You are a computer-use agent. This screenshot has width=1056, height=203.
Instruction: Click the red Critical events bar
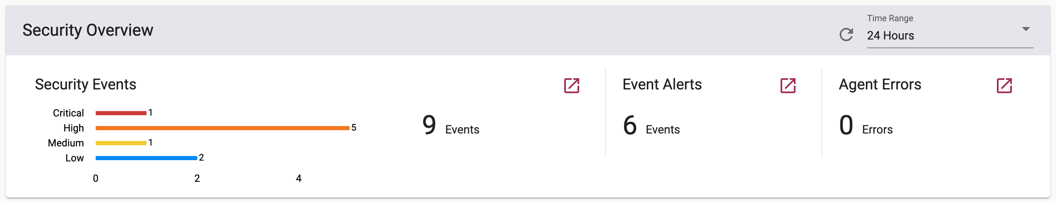[x=121, y=113]
